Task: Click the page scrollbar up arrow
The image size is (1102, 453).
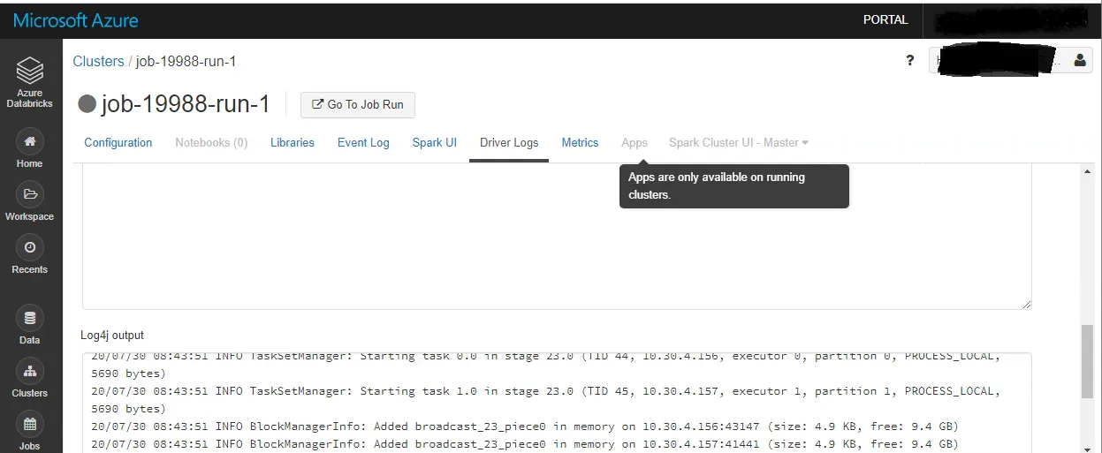Action: tap(1088, 172)
